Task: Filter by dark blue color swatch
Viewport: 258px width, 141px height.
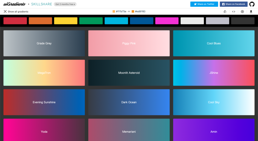Action: tap(142, 21)
